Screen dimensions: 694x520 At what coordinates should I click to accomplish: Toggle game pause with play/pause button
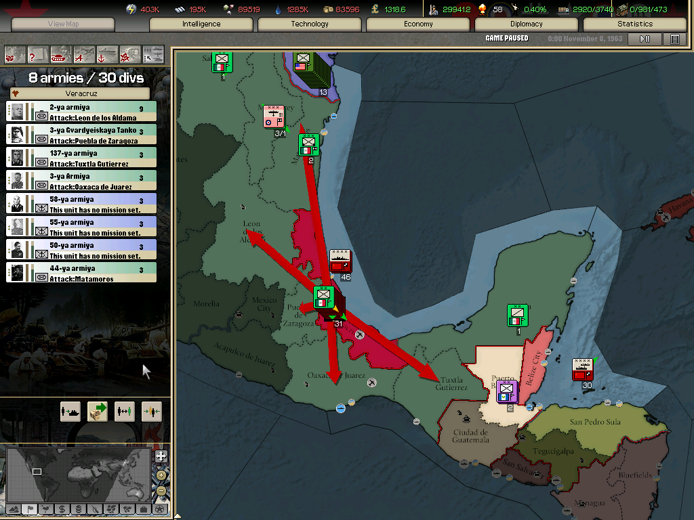(645, 39)
